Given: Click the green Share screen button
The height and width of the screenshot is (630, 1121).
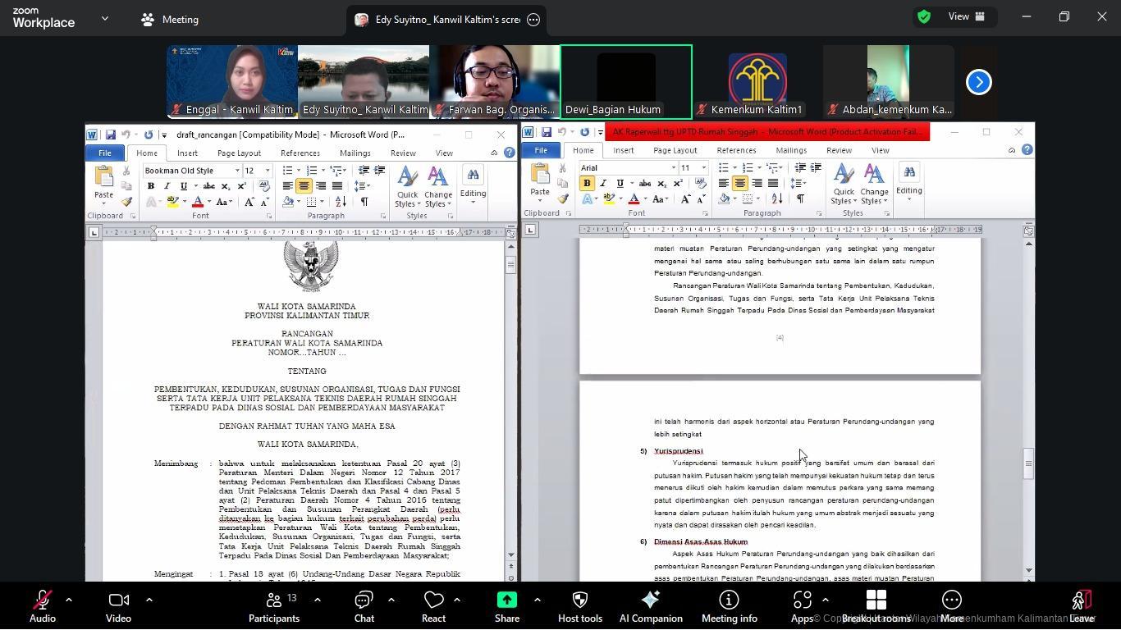Looking at the screenshot, I should click(506, 606).
